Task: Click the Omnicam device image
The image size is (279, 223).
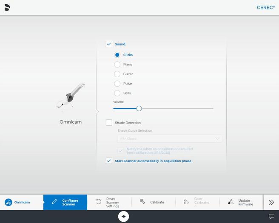Action: tap(70, 98)
